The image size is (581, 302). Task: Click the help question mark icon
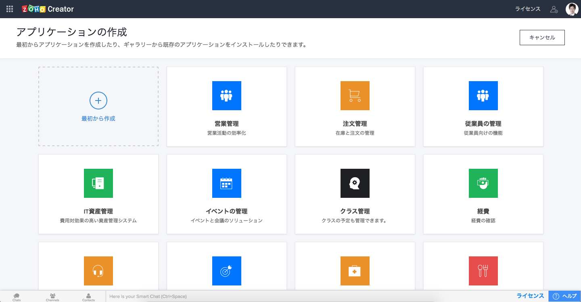pyautogui.click(x=556, y=296)
